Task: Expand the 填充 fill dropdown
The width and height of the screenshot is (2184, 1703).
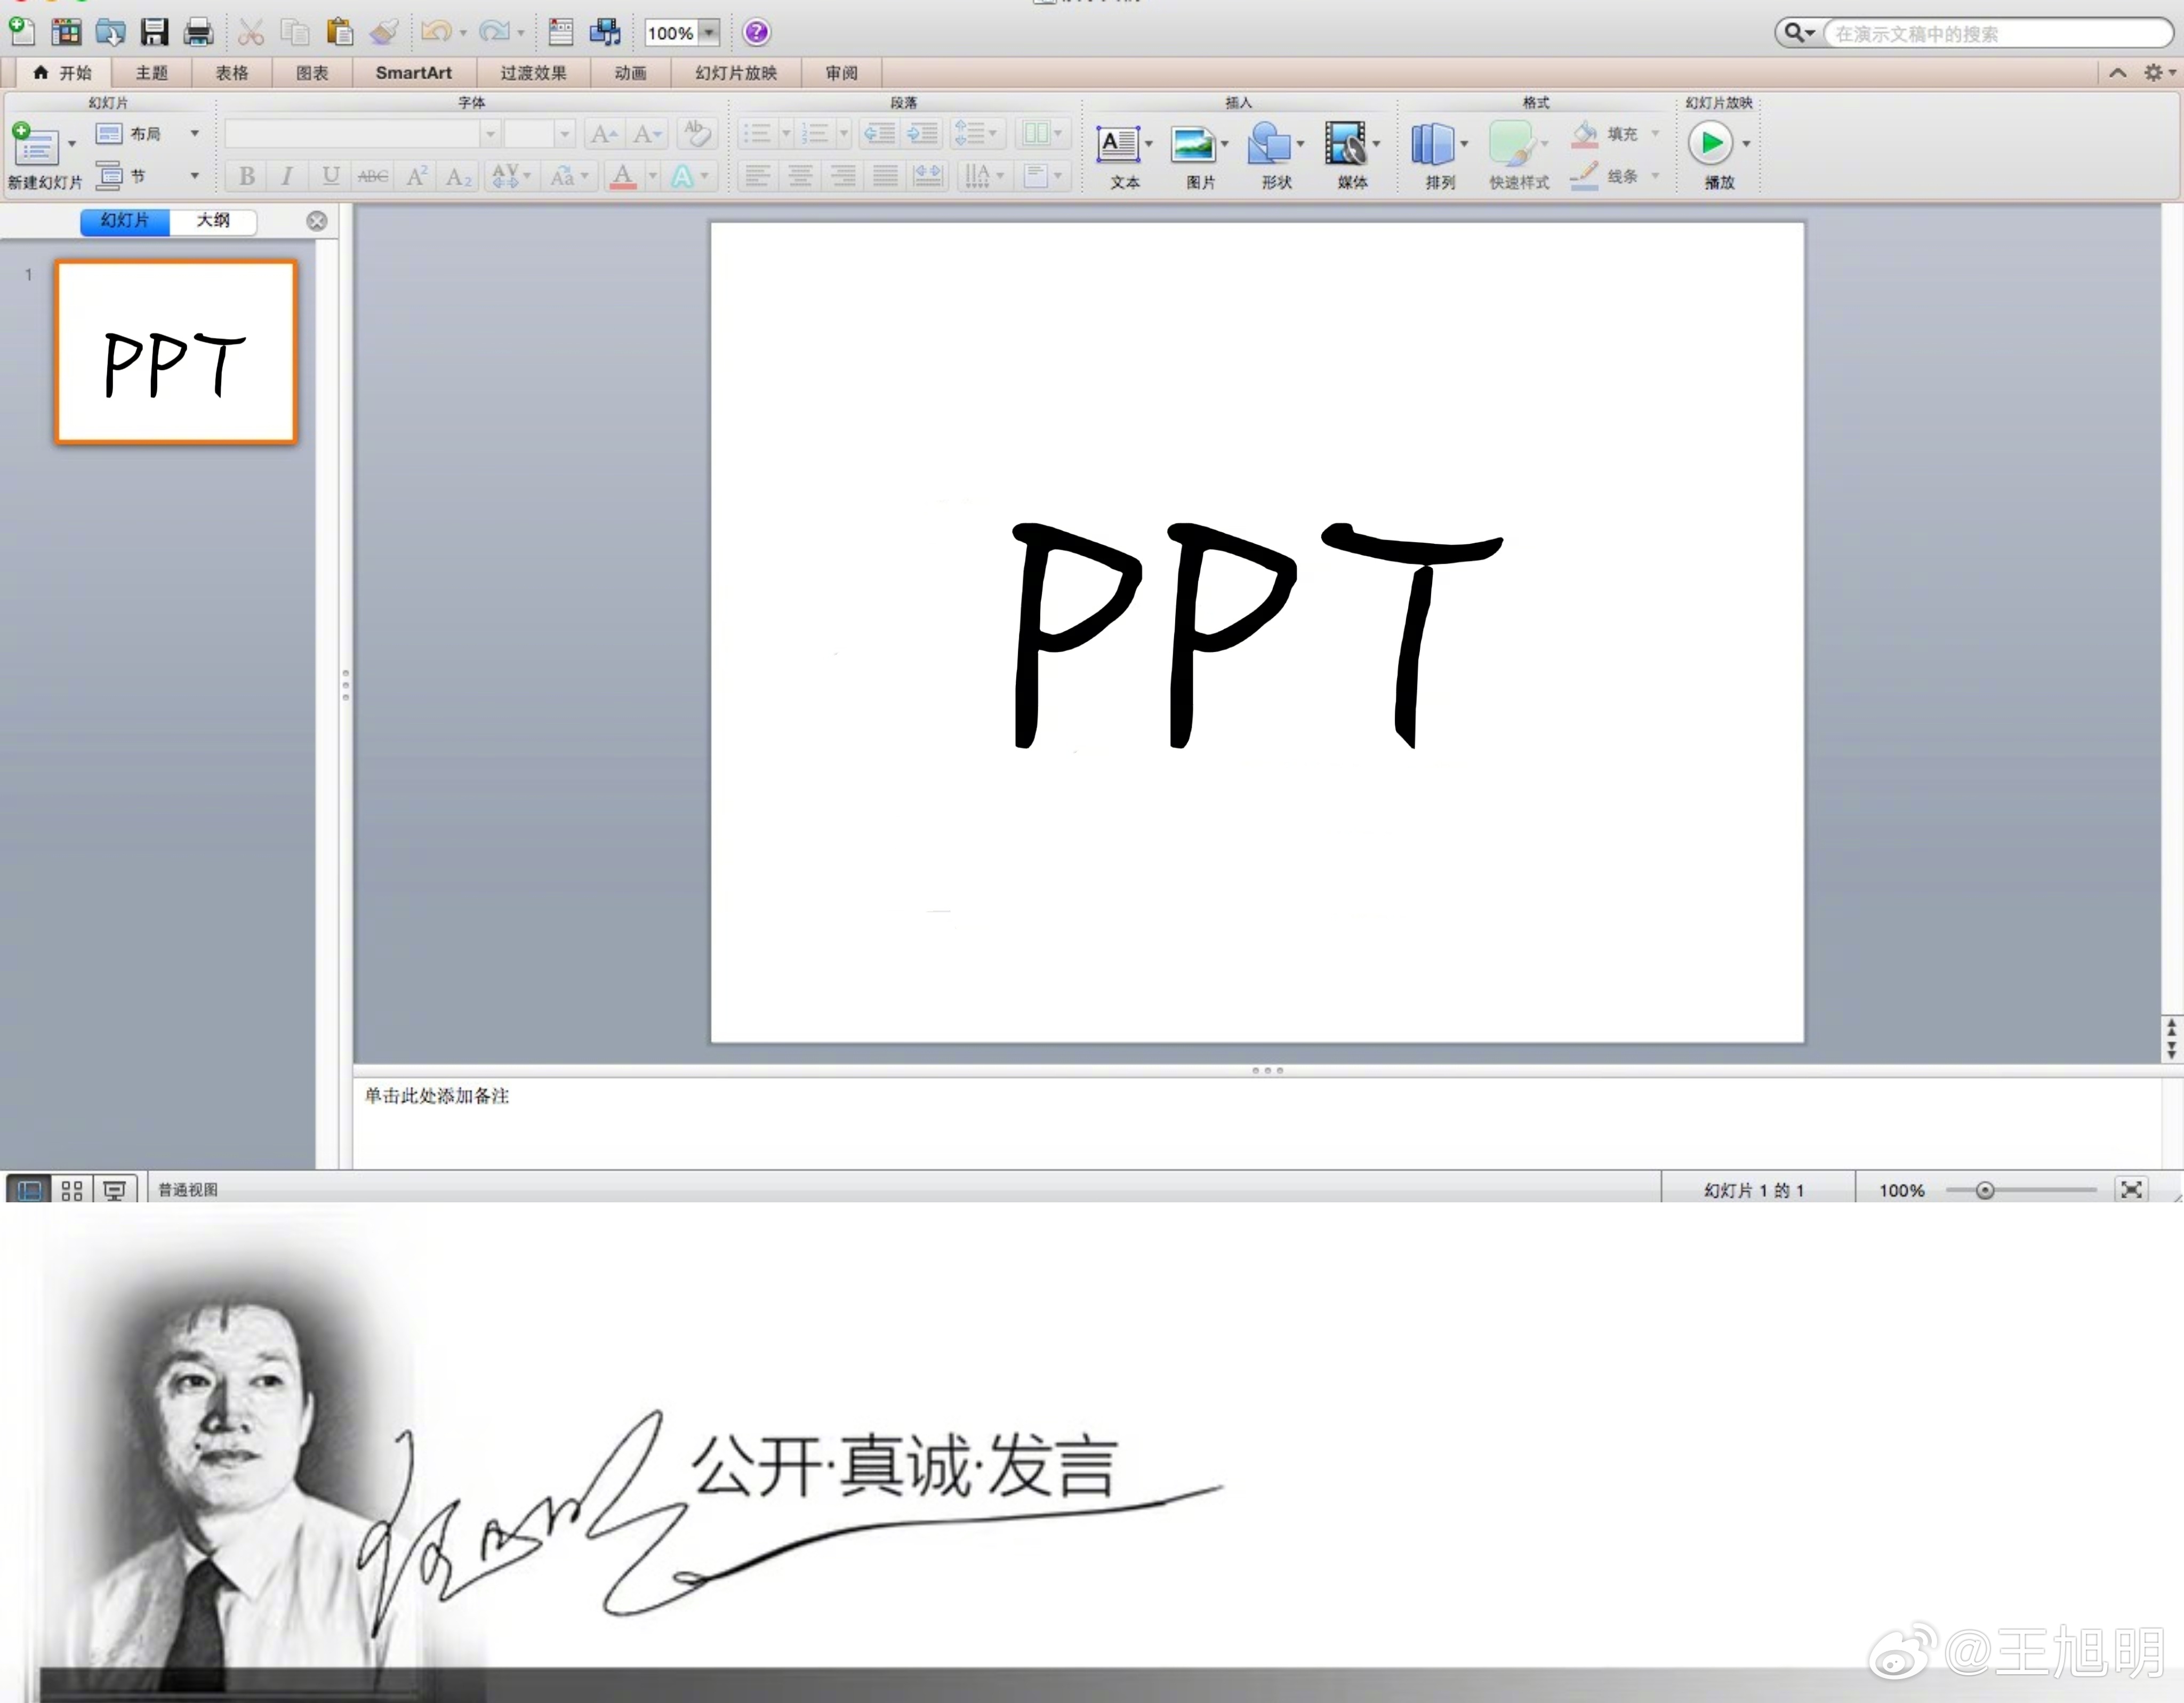Action: coord(1655,133)
